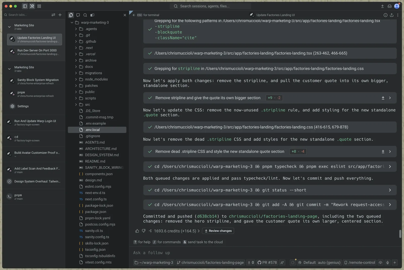The height and width of the screenshot is (270, 404).
Task: Click the Review changes button
Action: (x=218, y=231)
